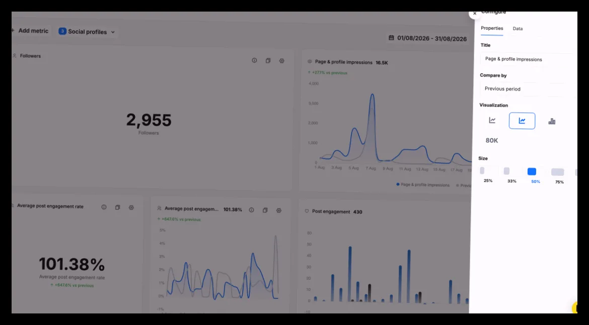Duplicate the Average post engagement rate number card
Screen dimensions: 589x325
click(x=118, y=207)
